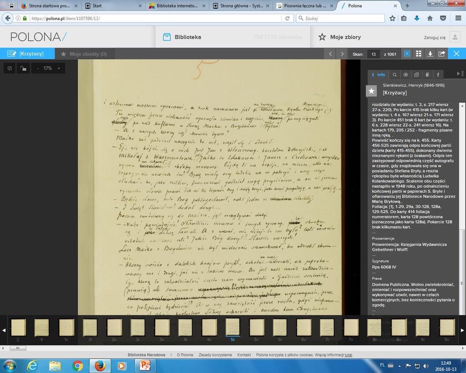The height and width of the screenshot is (373, 466).
Task: Select the Info panel tab
Action: pyautogui.click(x=378, y=75)
